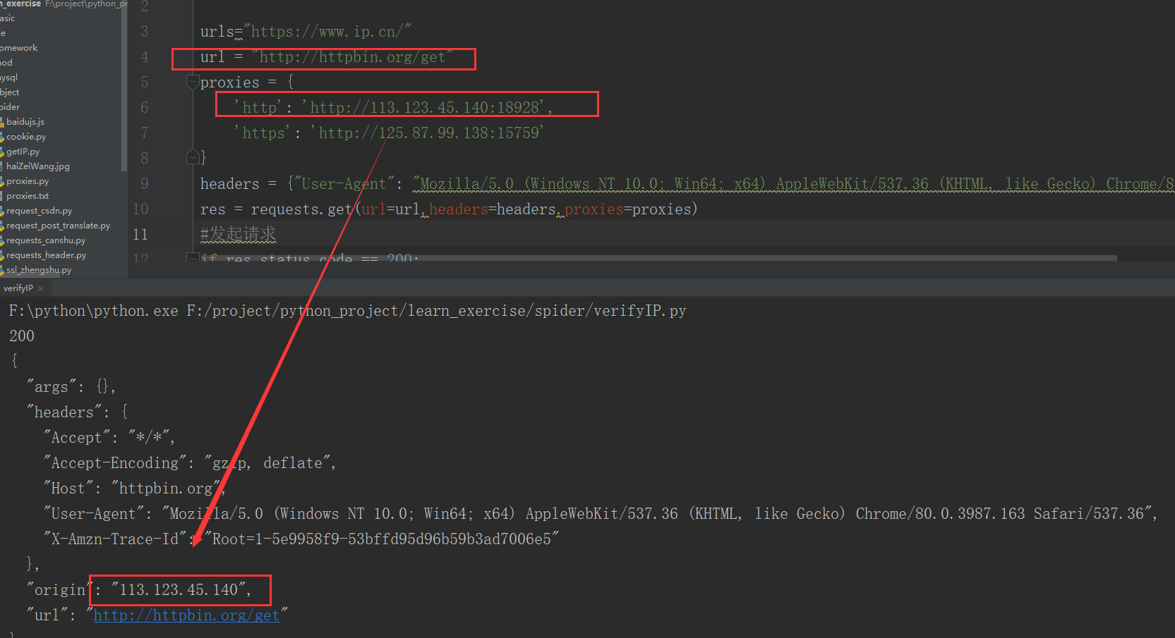Image resolution: width=1175 pixels, height=638 pixels.
Task: Click the 200 status output in console
Action: point(22,336)
